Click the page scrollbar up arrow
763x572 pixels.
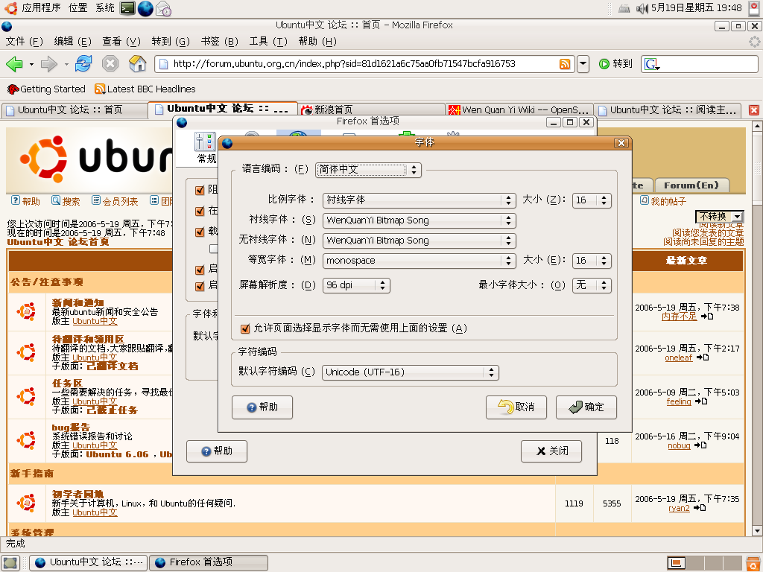[757, 127]
